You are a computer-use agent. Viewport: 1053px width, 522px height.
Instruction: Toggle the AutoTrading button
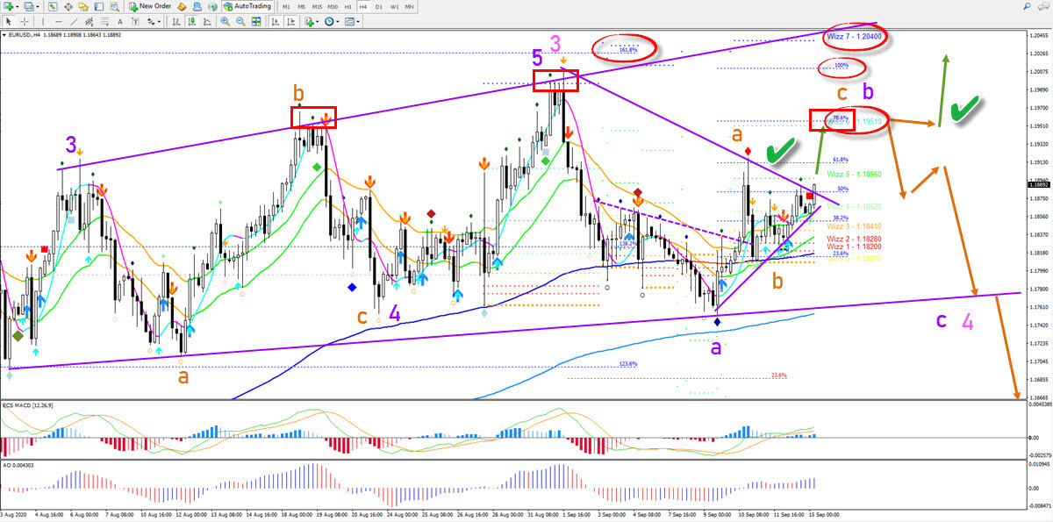pyautogui.click(x=247, y=6)
